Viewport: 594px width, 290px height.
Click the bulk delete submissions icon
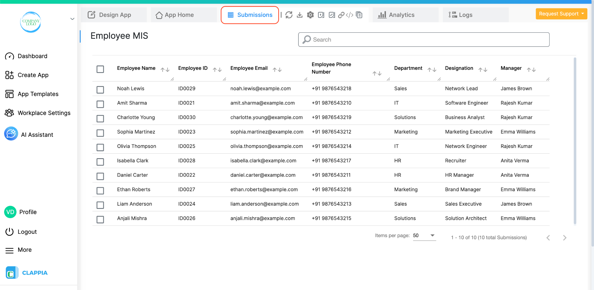359,15
